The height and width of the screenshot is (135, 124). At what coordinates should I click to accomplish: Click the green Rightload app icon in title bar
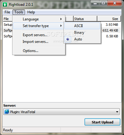[5, 5]
